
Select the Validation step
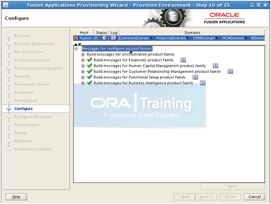click(23, 141)
